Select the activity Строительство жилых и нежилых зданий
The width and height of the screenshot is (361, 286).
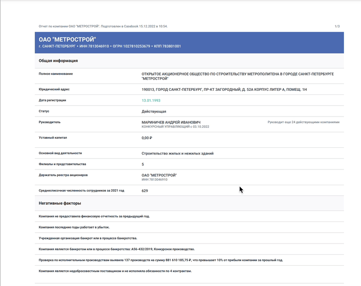pos(177,154)
